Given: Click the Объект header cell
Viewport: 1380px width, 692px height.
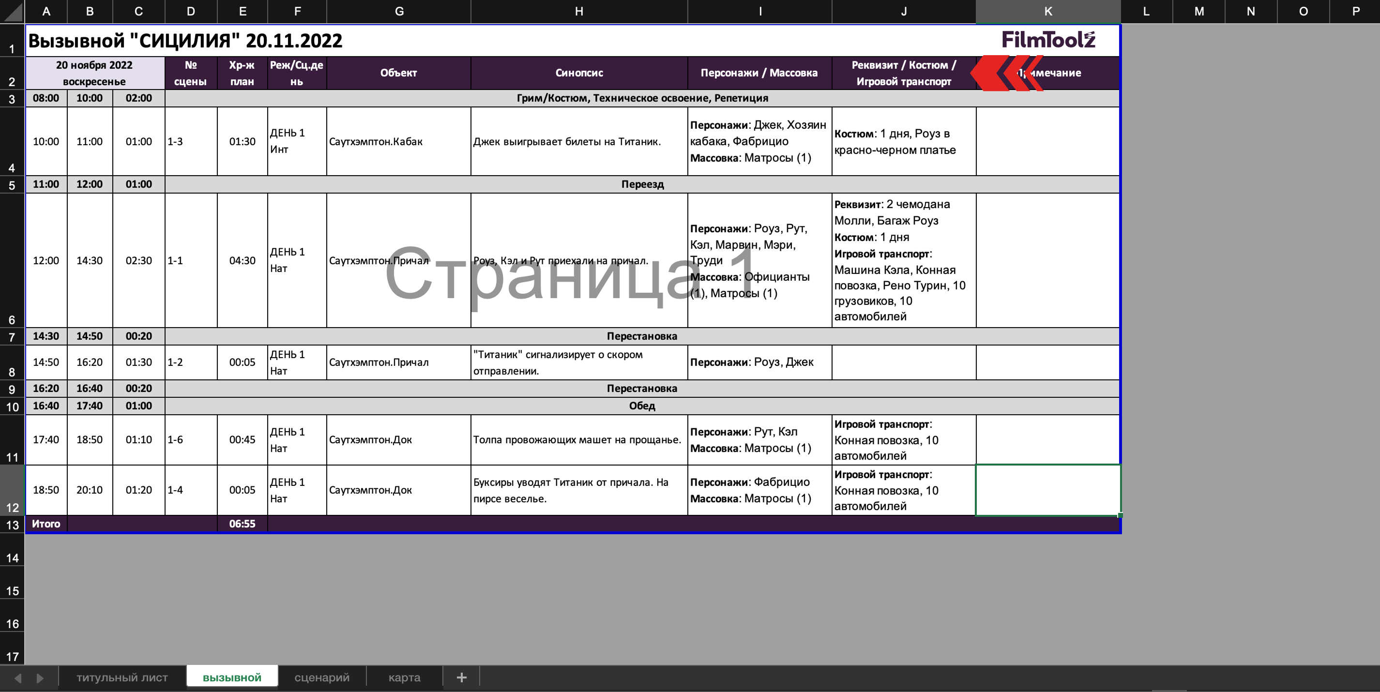Looking at the screenshot, I should coord(398,73).
